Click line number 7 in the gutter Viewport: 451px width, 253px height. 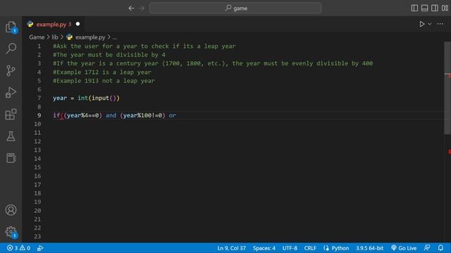(39, 98)
